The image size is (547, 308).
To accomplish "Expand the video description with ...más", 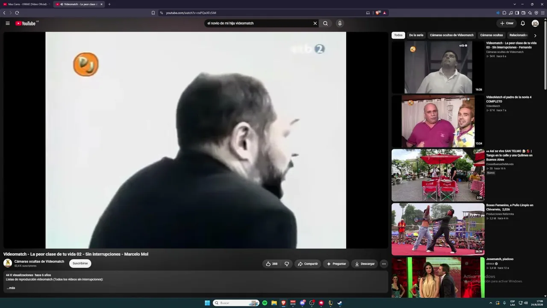I will tap(11, 288).
